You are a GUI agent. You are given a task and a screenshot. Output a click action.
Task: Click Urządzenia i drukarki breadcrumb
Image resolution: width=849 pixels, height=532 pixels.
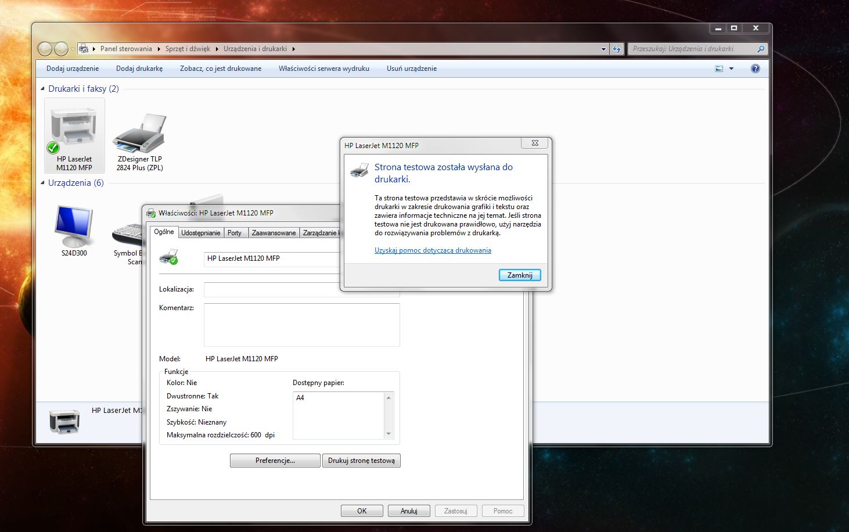pos(255,49)
